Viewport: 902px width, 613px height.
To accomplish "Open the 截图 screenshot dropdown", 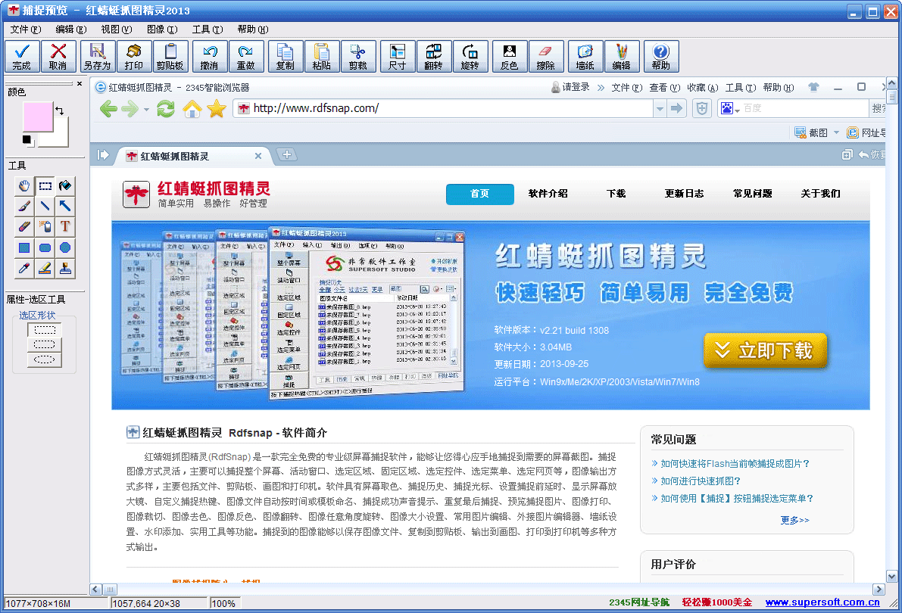I will (837, 132).
